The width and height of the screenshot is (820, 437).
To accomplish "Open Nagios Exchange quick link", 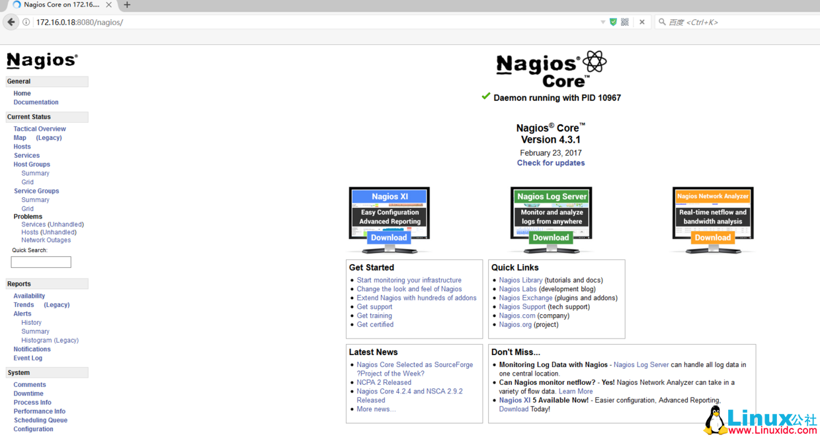I will click(x=526, y=298).
